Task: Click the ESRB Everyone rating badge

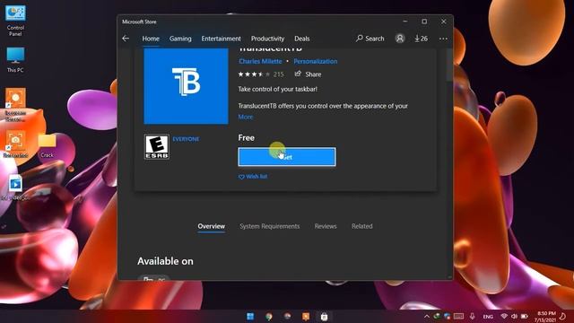Action: tap(157, 147)
